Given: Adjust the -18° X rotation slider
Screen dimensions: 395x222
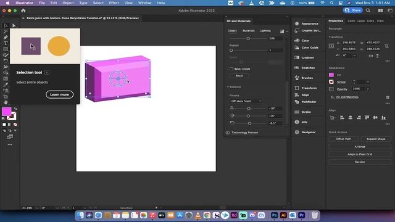Looking at the screenshot, I should pyautogui.click(x=249, y=109).
